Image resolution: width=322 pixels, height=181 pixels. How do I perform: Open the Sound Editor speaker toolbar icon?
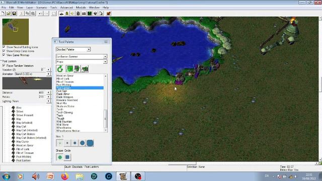[72, 14]
